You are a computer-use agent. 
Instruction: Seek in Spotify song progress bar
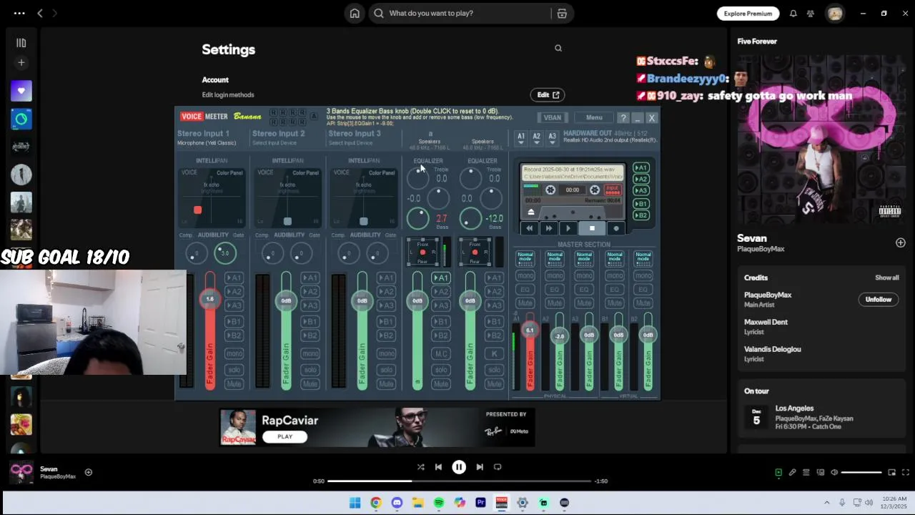(x=459, y=481)
